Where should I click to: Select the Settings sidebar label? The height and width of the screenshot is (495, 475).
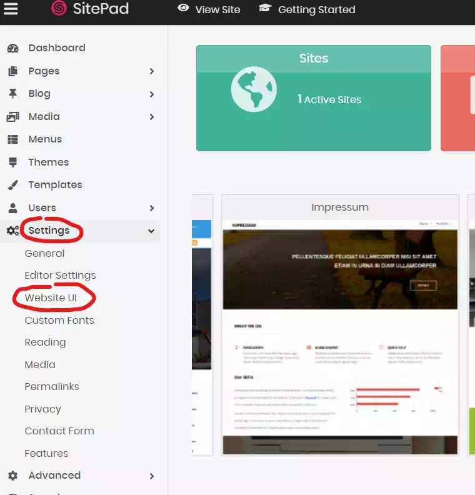(x=49, y=231)
